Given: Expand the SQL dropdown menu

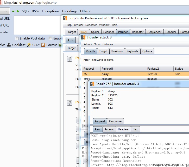Looking at the screenshot, I should pos(26,11).
